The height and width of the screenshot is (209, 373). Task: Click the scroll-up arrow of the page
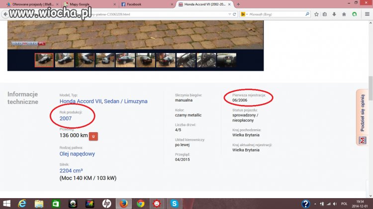(x=371, y=23)
